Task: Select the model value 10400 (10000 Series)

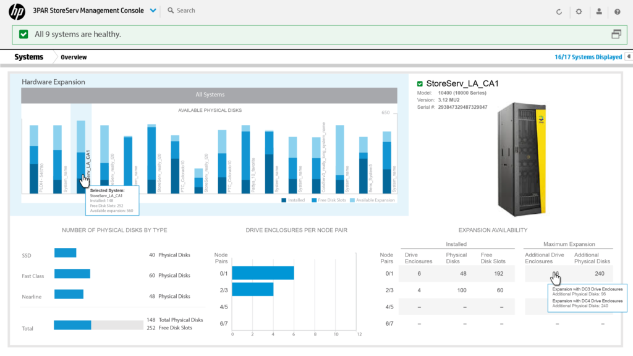Action: (x=462, y=93)
